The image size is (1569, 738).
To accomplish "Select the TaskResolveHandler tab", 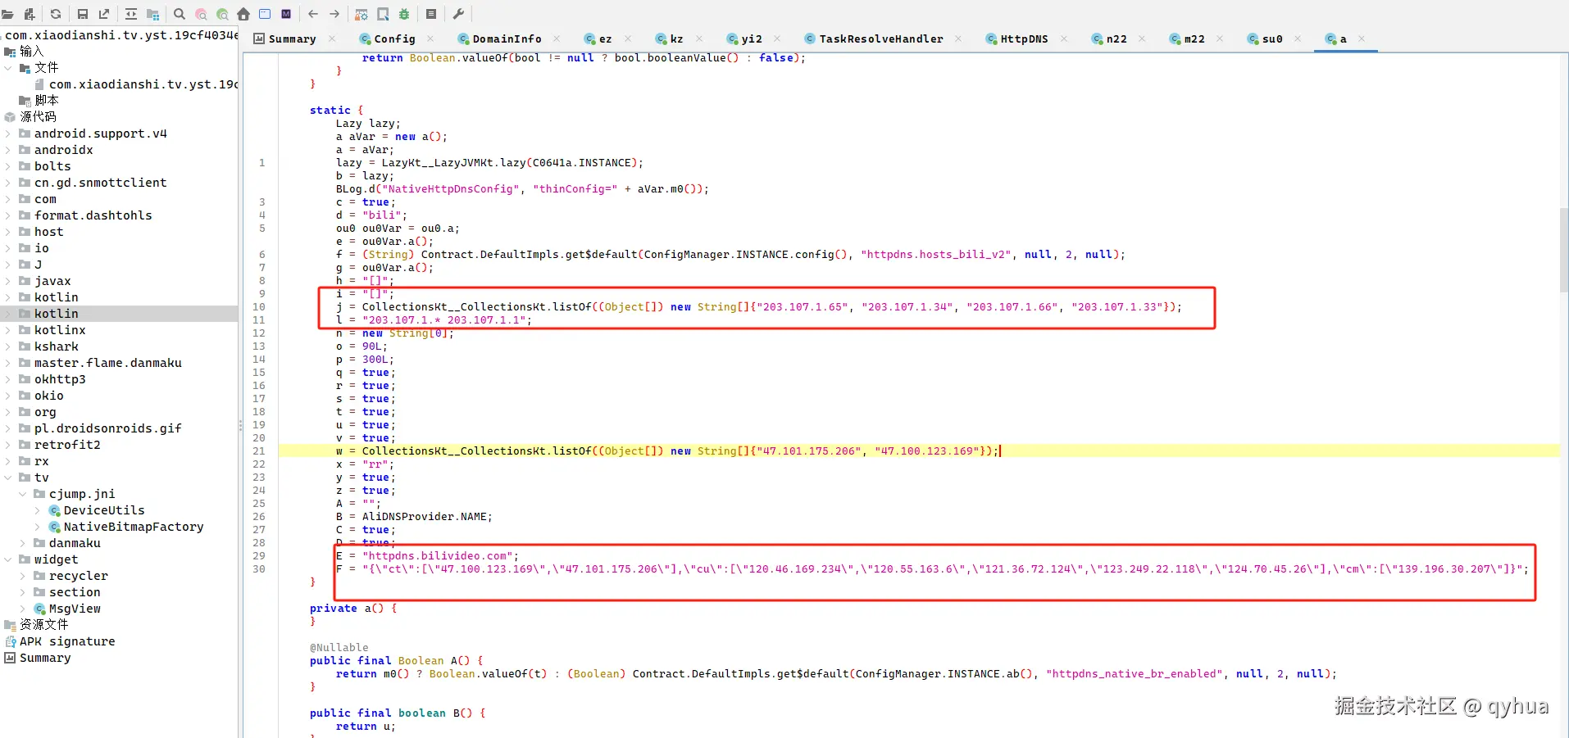I will coord(874,38).
